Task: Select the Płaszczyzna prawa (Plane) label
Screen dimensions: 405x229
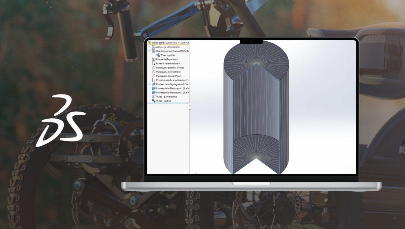Action: [x=169, y=76]
